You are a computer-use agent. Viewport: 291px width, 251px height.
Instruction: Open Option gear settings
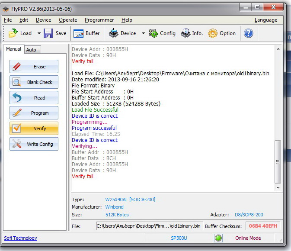pos(213,33)
